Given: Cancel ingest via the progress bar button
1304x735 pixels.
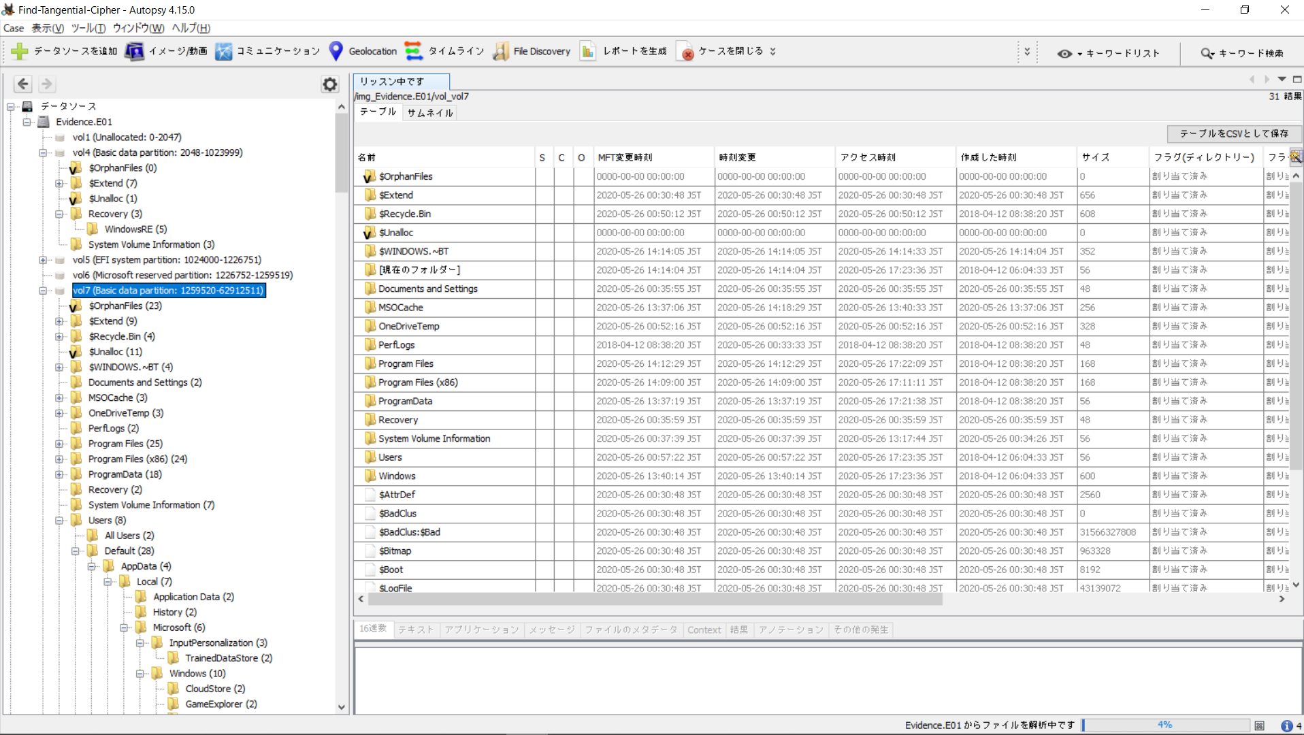Looking at the screenshot, I should point(1260,725).
